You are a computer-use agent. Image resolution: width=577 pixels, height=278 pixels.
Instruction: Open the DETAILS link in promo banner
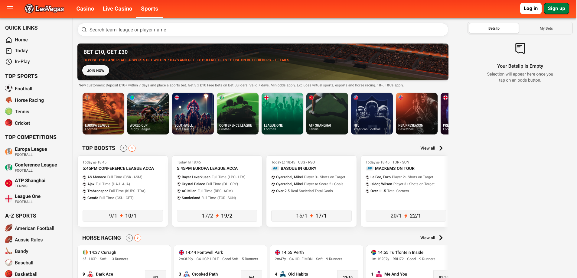[x=282, y=60]
